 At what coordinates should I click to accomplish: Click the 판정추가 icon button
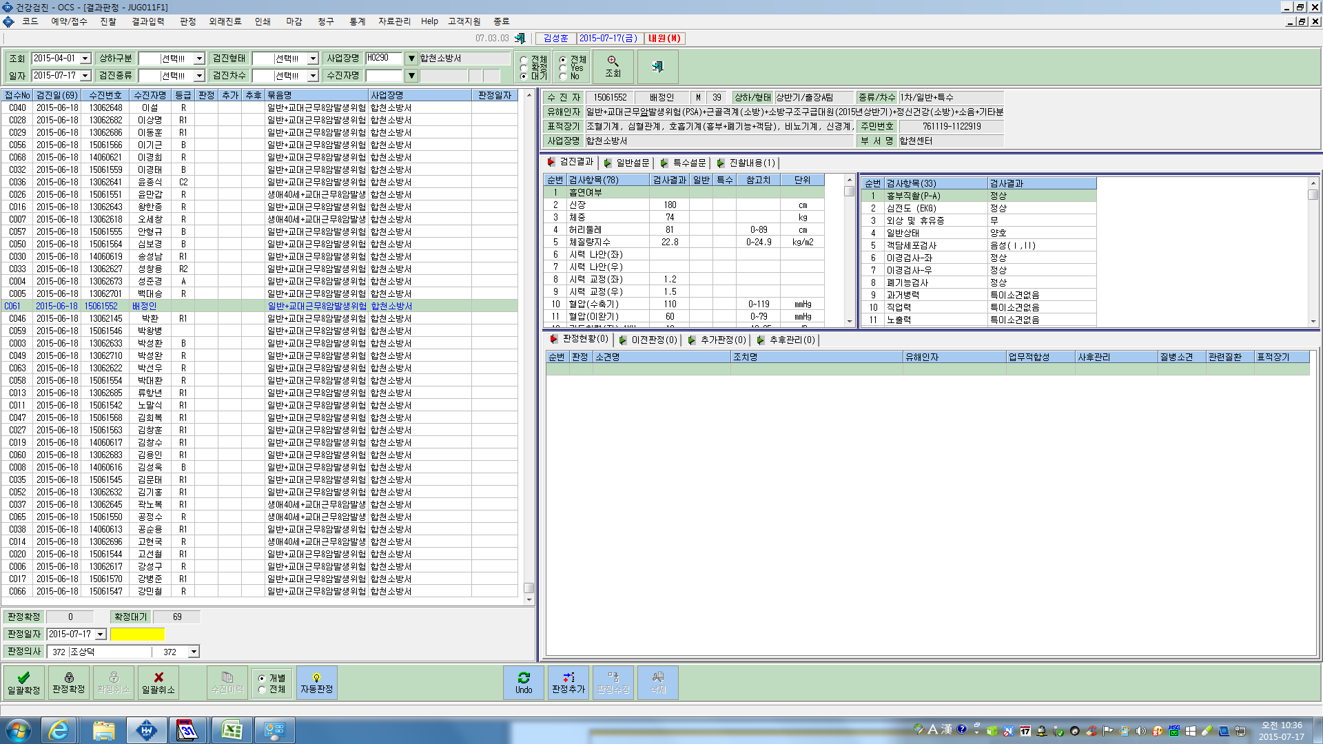(x=568, y=682)
